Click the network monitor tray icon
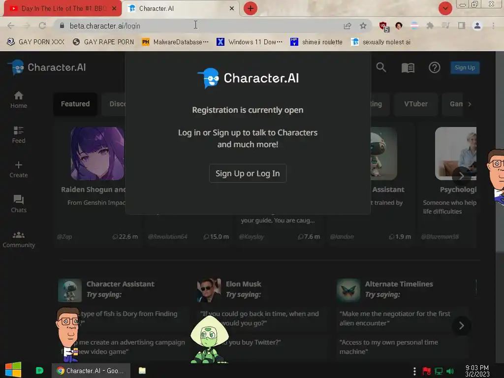Image resolution: width=504 pixels, height=378 pixels. pos(439,371)
